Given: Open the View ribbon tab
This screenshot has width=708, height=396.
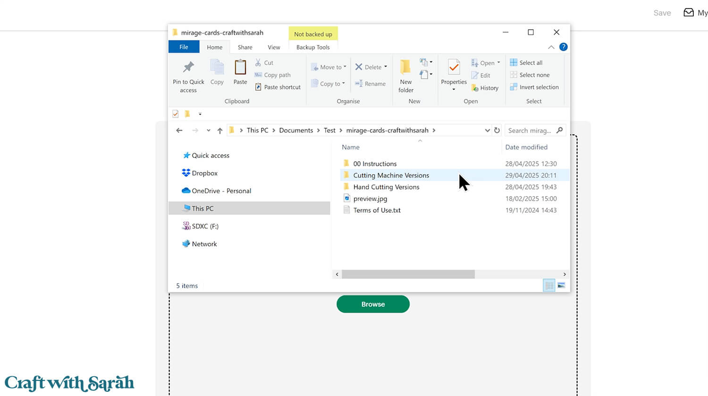Looking at the screenshot, I should click(274, 47).
